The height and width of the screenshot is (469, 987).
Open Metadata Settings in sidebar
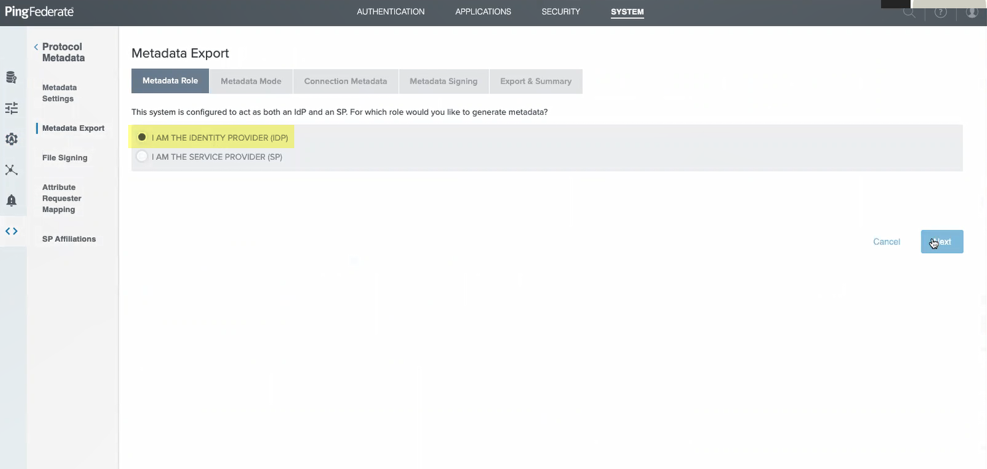point(59,93)
